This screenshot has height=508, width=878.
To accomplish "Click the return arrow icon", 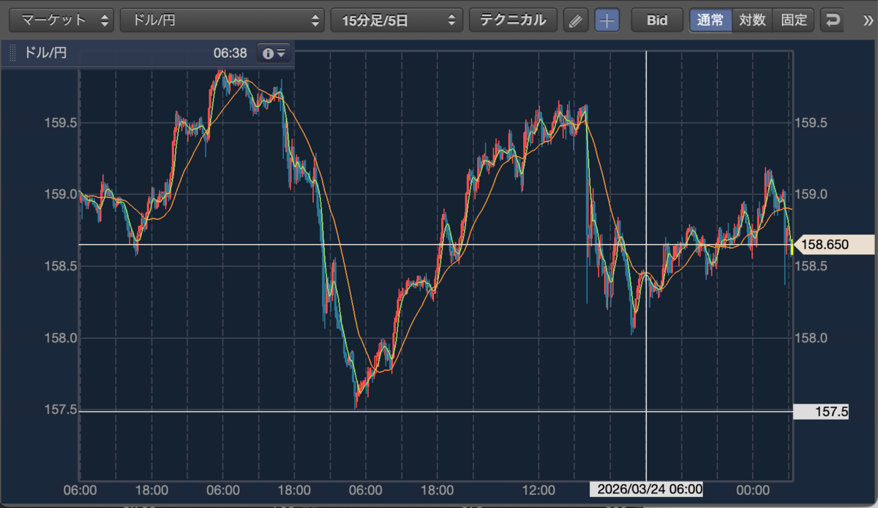I will (x=832, y=20).
